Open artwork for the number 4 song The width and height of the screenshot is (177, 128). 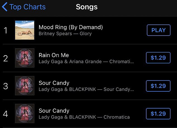(25, 113)
